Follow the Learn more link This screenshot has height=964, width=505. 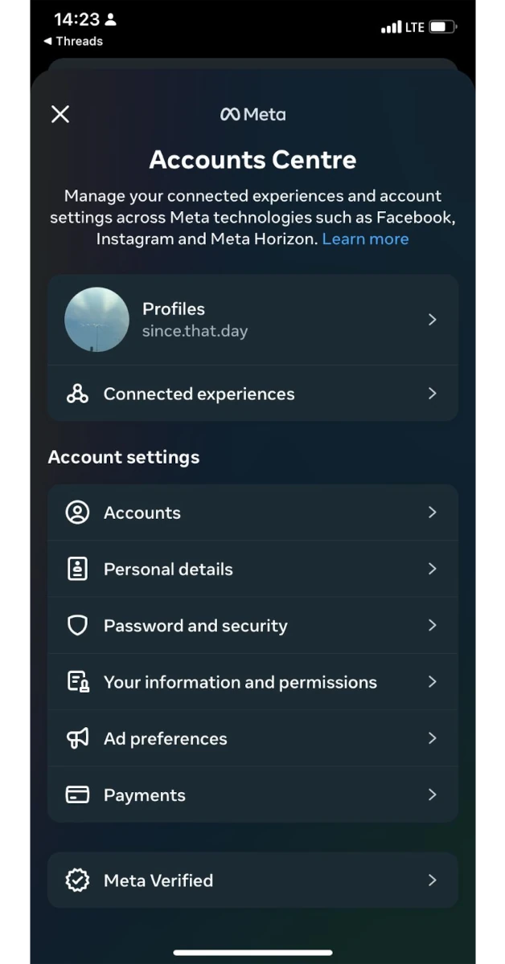coord(365,239)
